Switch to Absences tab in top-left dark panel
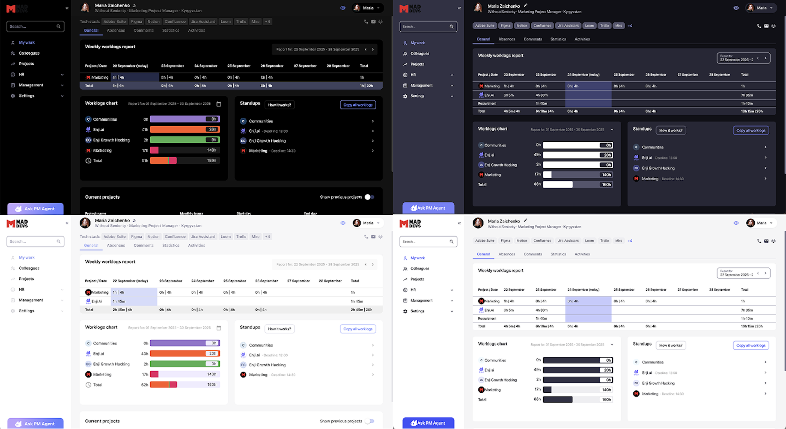This screenshot has width=786, height=429. tap(116, 30)
